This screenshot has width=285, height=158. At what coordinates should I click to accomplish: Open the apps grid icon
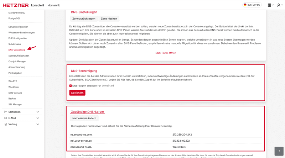270,5
